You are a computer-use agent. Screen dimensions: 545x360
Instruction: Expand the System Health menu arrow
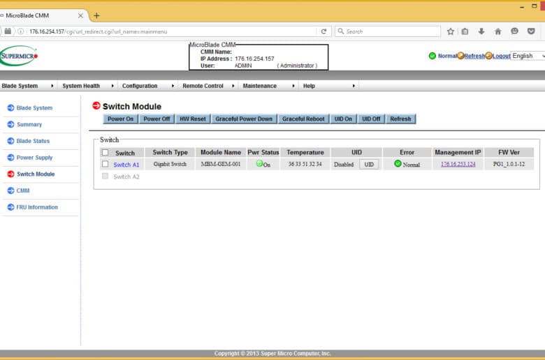112,86
